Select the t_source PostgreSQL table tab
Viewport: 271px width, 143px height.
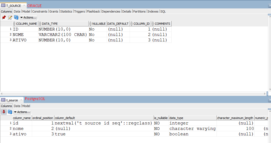(x=12, y=100)
